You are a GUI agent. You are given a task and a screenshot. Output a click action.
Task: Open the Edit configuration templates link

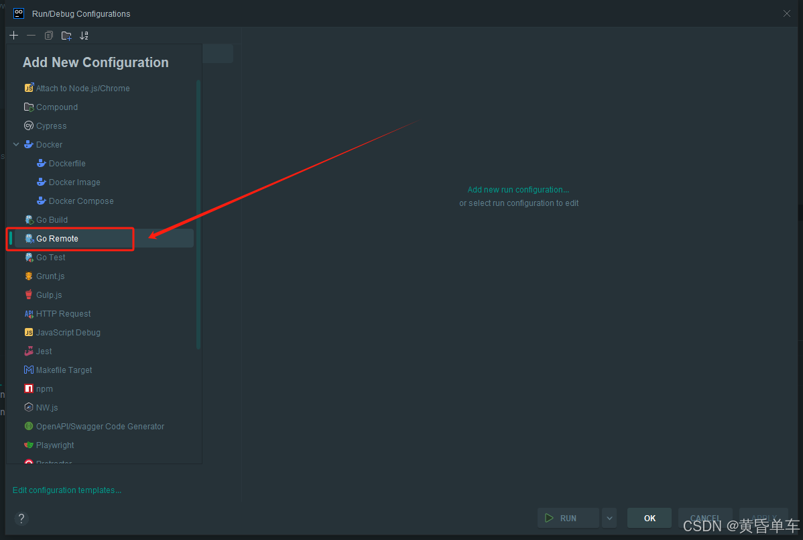click(x=67, y=490)
